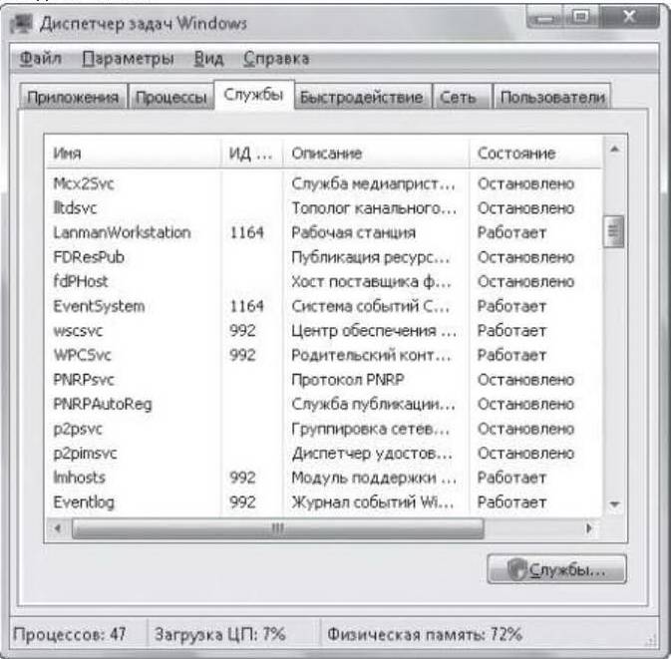
Task: Sort services by Имя column header
Action: point(133,154)
